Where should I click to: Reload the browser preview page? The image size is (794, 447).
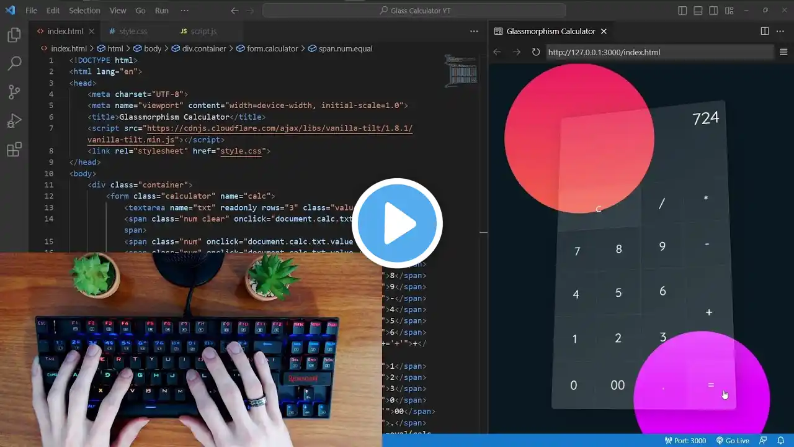pyautogui.click(x=536, y=52)
